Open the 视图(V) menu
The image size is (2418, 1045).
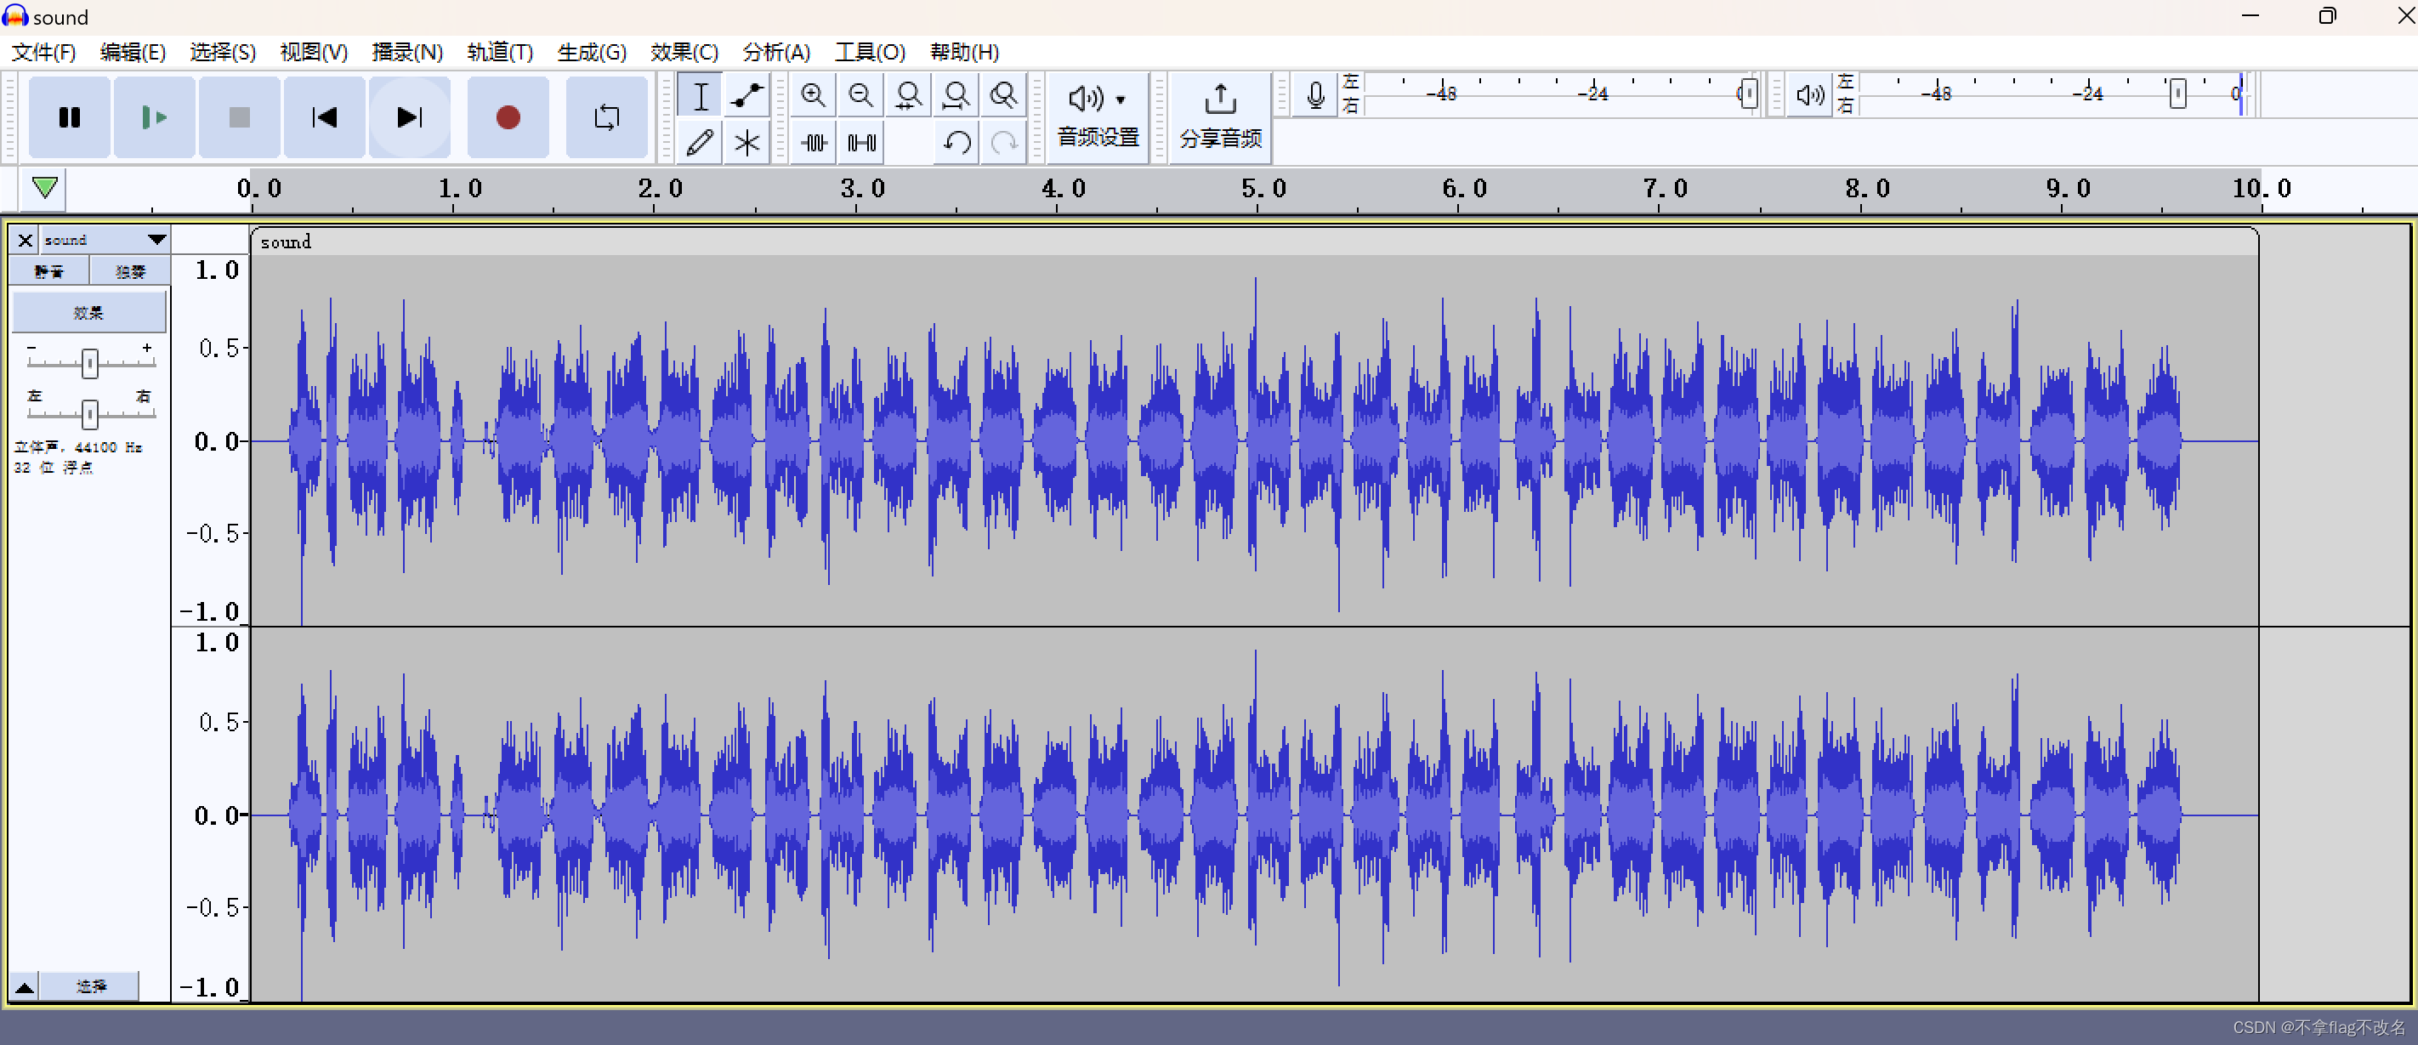314,53
